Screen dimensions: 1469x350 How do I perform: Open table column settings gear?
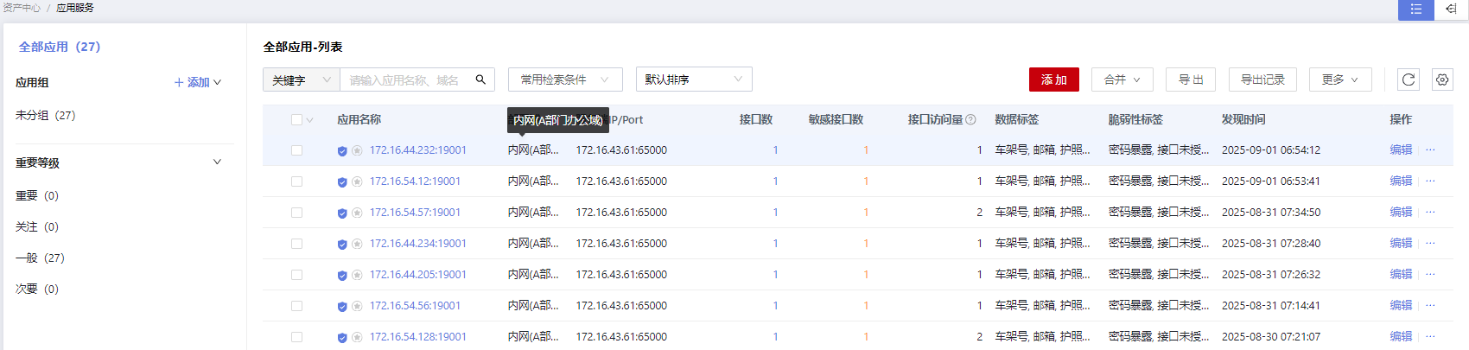tap(1442, 80)
